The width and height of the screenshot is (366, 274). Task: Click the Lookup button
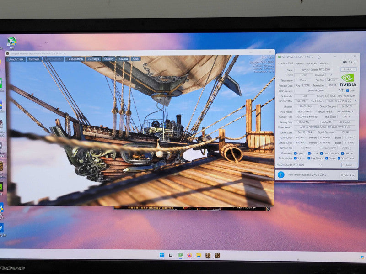tap(348, 69)
